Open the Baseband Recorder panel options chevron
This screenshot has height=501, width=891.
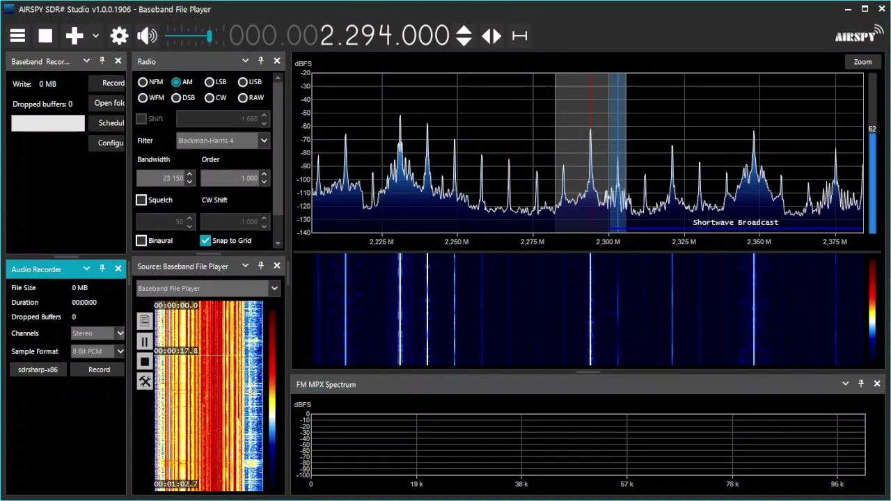86,61
